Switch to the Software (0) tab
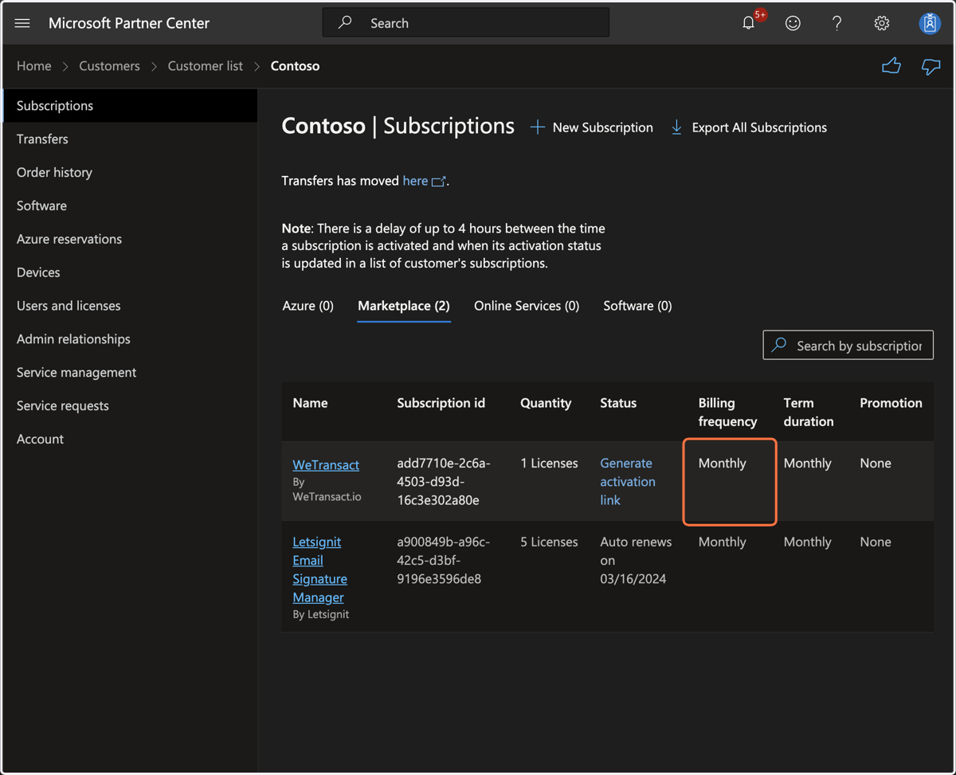Image resolution: width=956 pixels, height=775 pixels. click(x=637, y=306)
